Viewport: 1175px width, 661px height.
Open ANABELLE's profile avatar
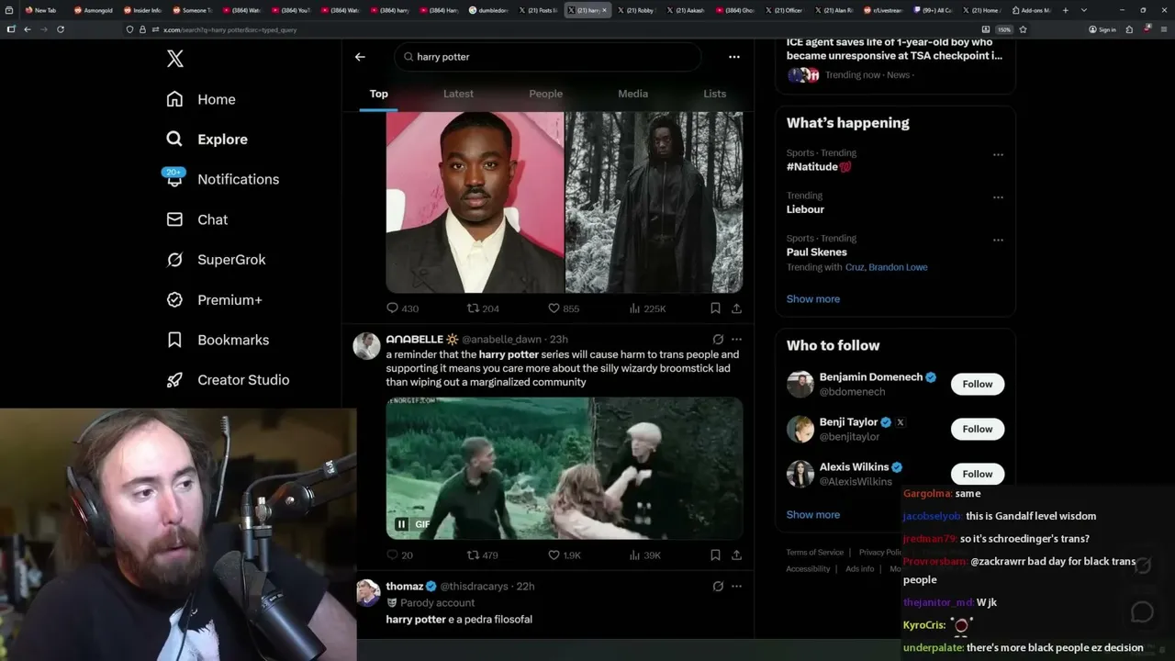pos(366,345)
